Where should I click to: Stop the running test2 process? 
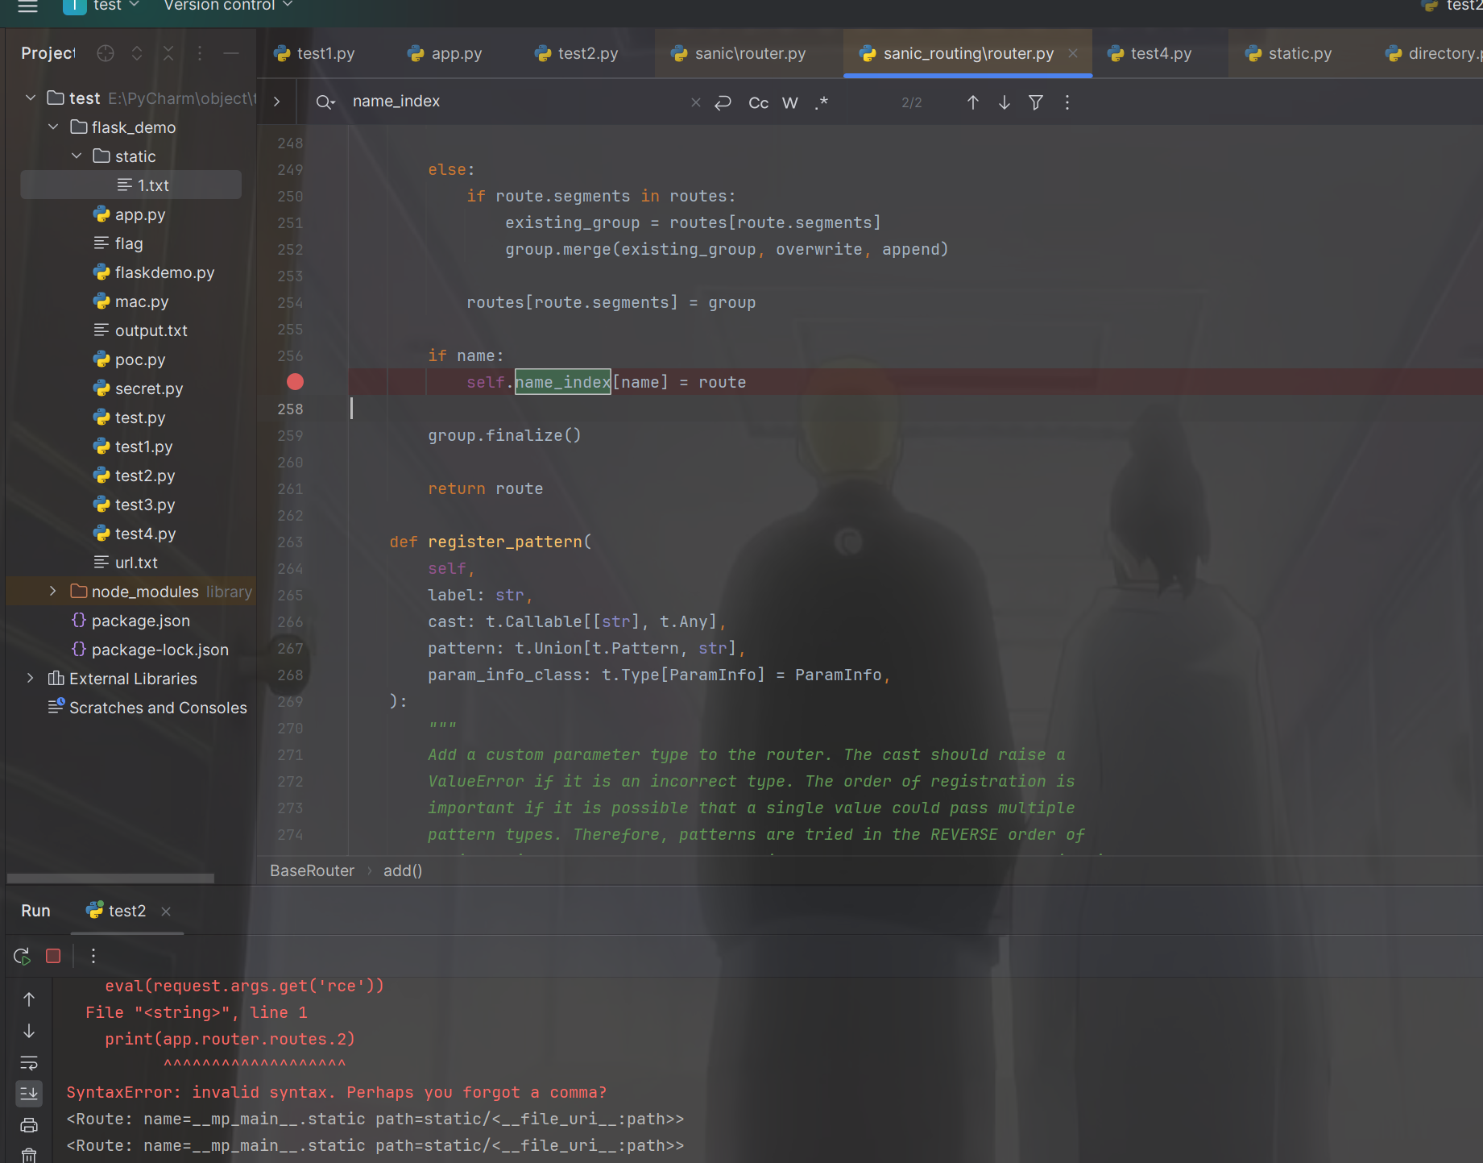53,956
